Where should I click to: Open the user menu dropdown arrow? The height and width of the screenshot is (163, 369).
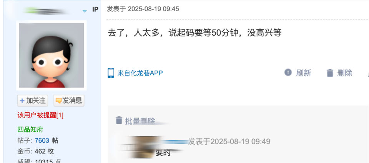[x=85, y=11]
